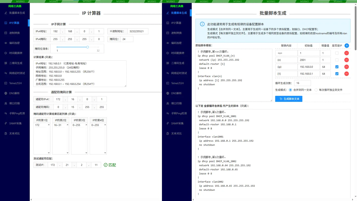The image size is (357, 201).
Task: Click the 子网Ping检测 icon in left window
Action: [6, 113]
